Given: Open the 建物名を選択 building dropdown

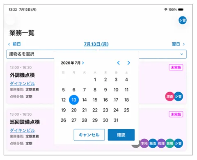Looking at the screenshot, I should coord(96,54).
